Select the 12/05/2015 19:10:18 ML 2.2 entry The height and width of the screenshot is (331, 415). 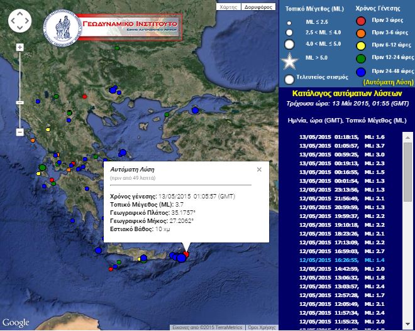(341, 225)
